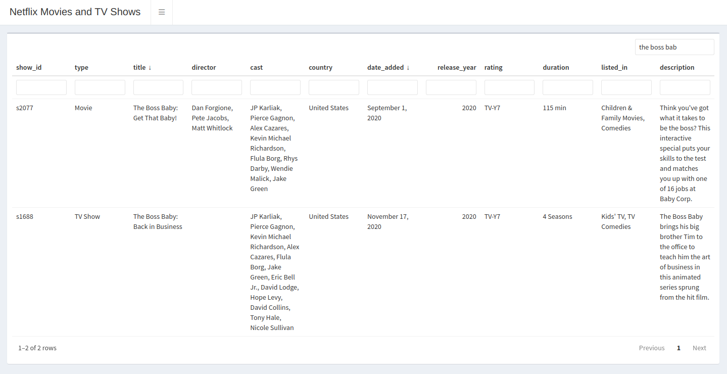Click the description starting 'Think you've got what it takes'
Screen dimensions: 727x374
pos(685,153)
